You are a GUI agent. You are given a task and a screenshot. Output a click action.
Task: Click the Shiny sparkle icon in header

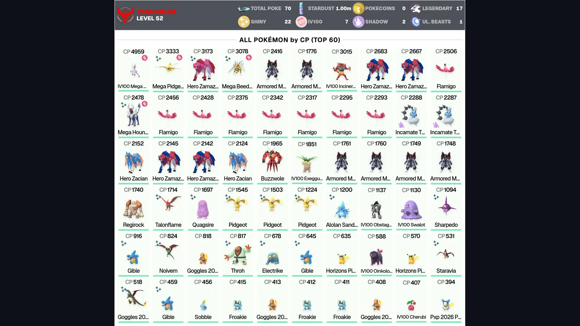coord(243,22)
